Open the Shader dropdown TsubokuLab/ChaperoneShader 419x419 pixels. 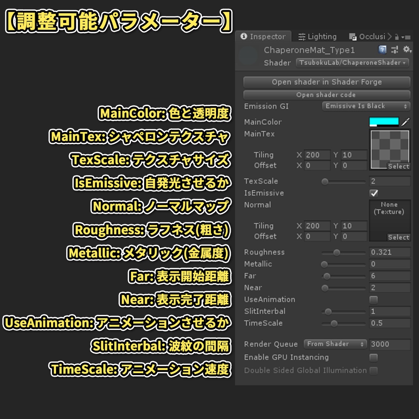[x=353, y=63]
